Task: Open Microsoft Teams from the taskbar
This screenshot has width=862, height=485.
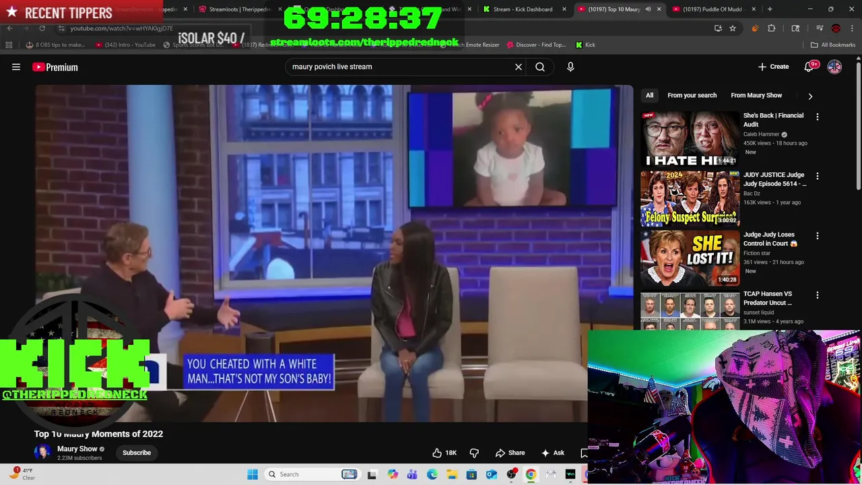Action: [x=412, y=474]
